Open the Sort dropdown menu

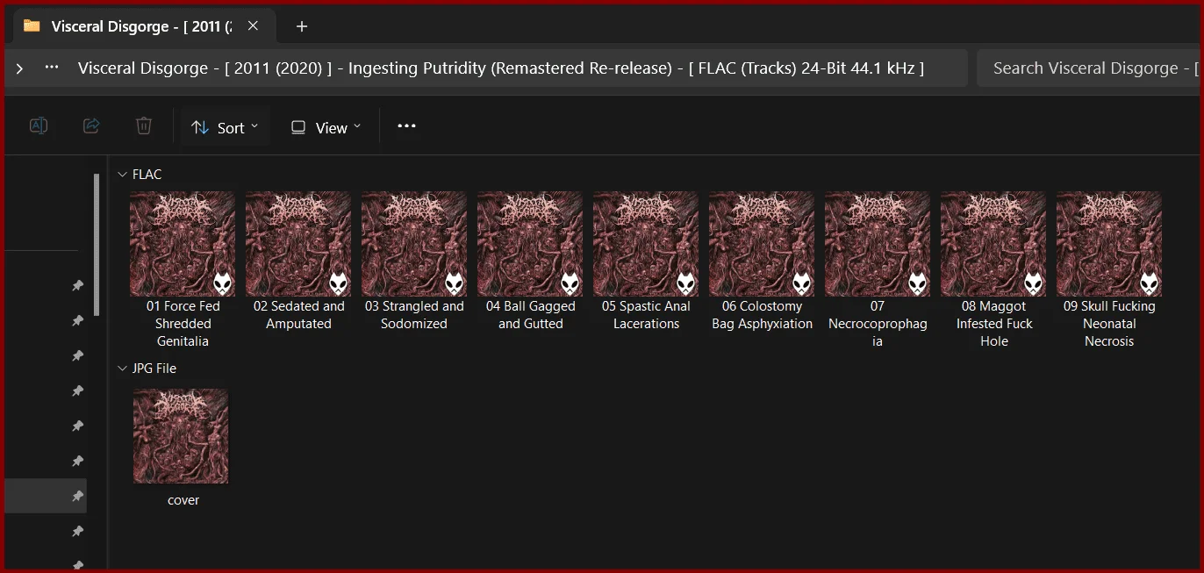225,127
